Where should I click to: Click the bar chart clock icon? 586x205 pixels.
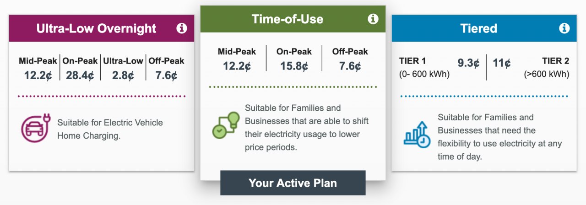tap(417, 135)
